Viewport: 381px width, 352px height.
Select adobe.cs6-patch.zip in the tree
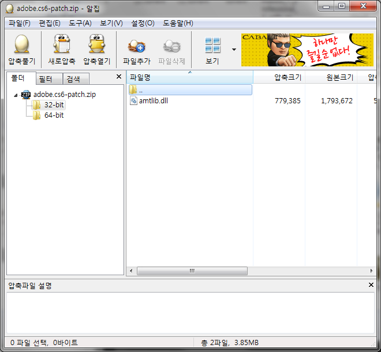[65, 95]
